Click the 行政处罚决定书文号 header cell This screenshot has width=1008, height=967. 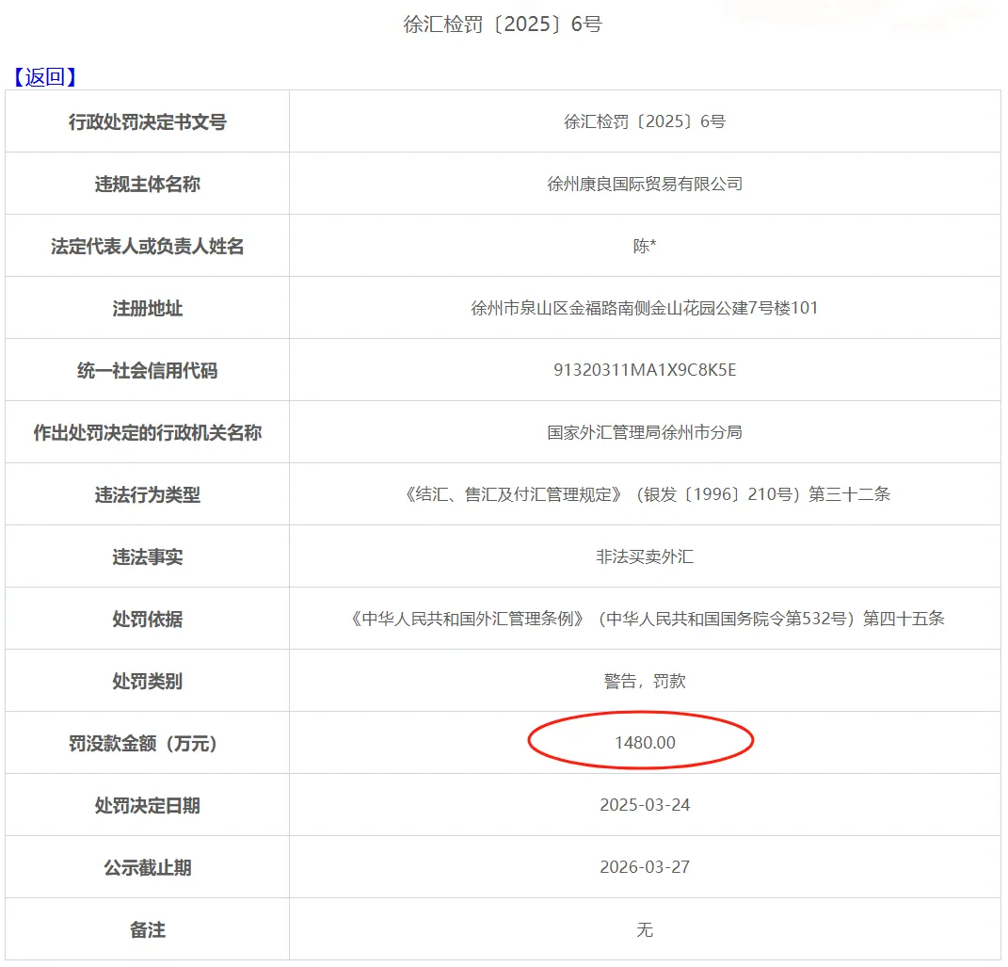pyautogui.click(x=146, y=121)
